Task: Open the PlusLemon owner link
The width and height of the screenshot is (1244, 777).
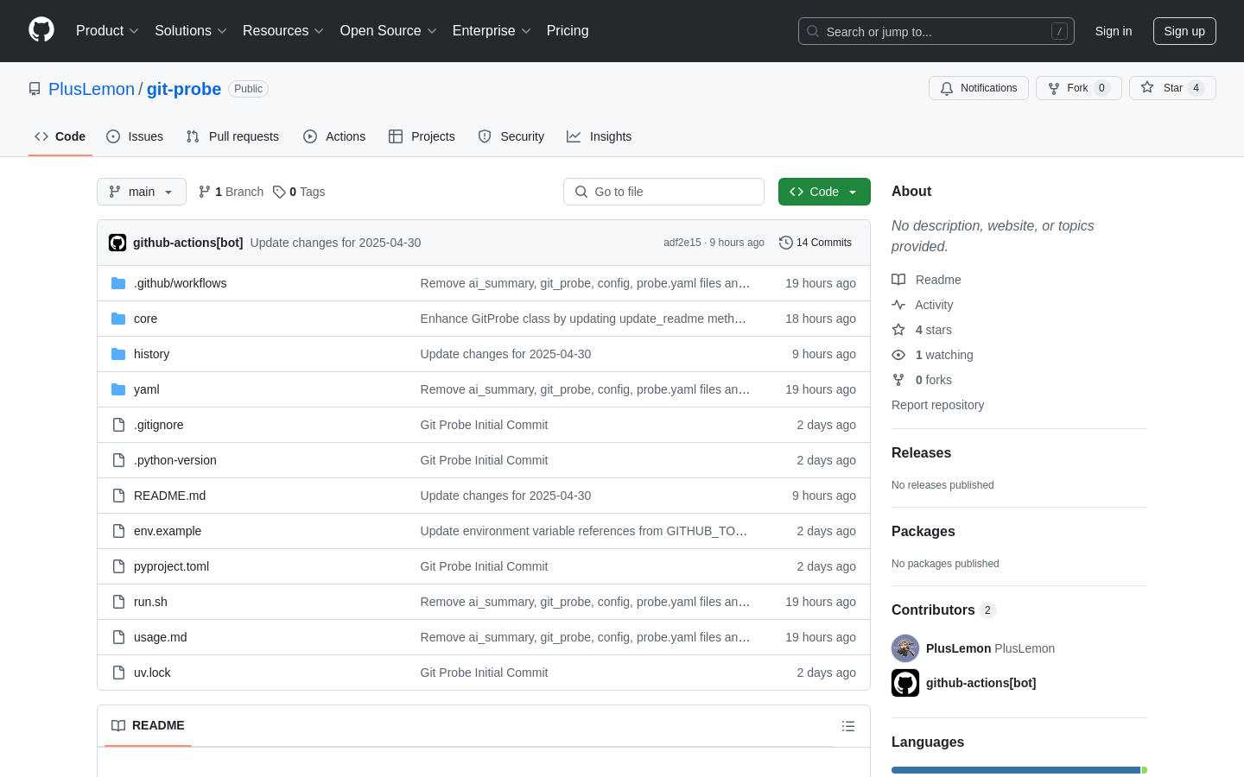Action: pyautogui.click(x=92, y=89)
